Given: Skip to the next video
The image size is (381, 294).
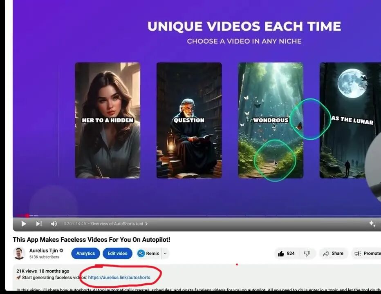Looking at the screenshot, I should point(39,224).
